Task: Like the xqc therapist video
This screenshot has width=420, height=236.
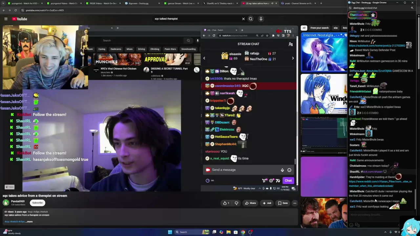Action: click(226, 203)
